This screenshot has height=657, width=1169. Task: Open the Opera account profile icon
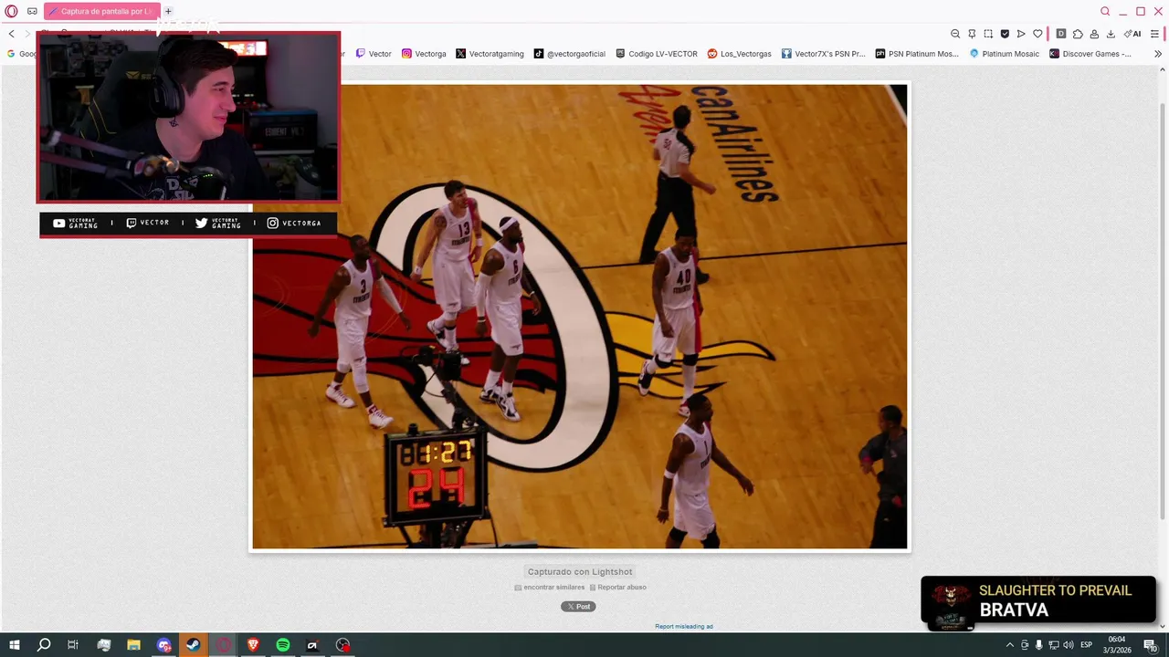pos(1094,34)
